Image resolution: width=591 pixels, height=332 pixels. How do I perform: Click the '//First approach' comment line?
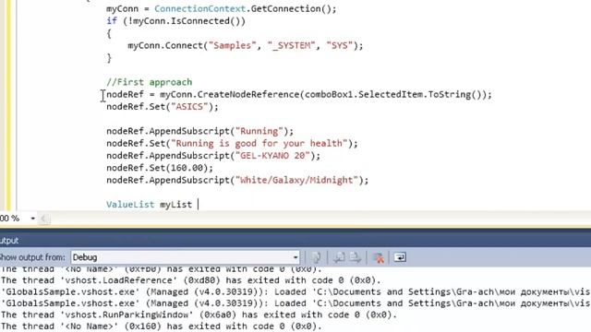pos(150,82)
